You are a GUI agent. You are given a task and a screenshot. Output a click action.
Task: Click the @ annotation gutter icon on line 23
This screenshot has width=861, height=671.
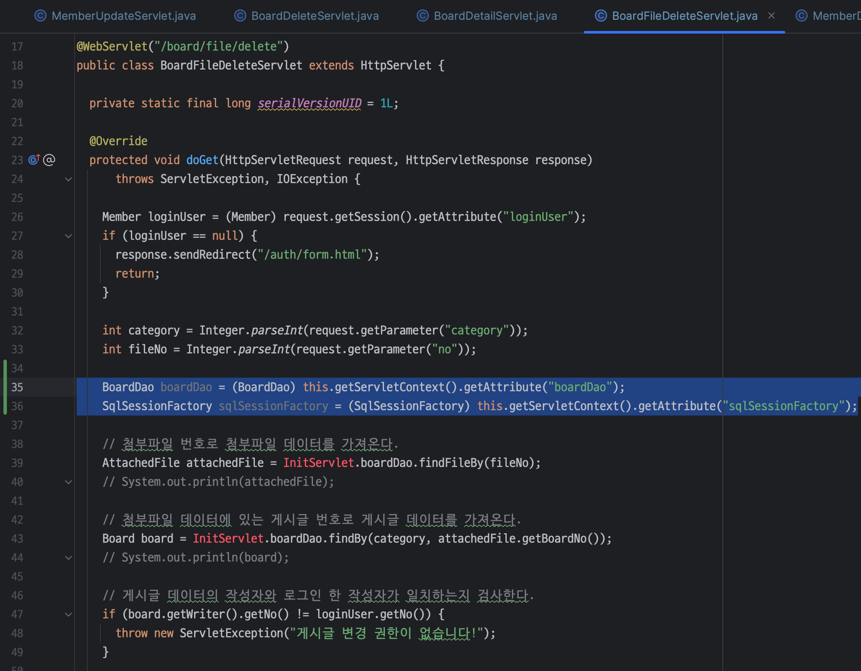tap(49, 160)
